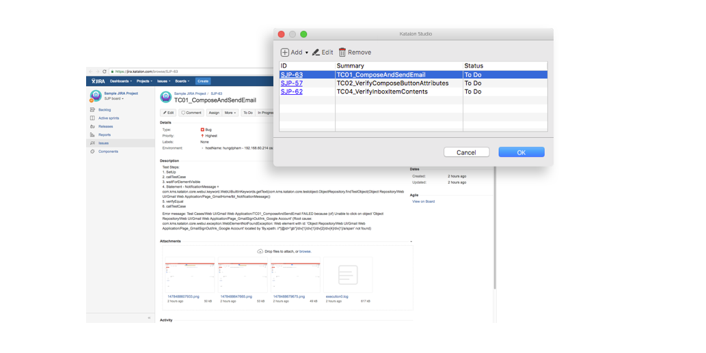Open the Reports sidebar link
706x353 pixels.
[x=105, y=135]
